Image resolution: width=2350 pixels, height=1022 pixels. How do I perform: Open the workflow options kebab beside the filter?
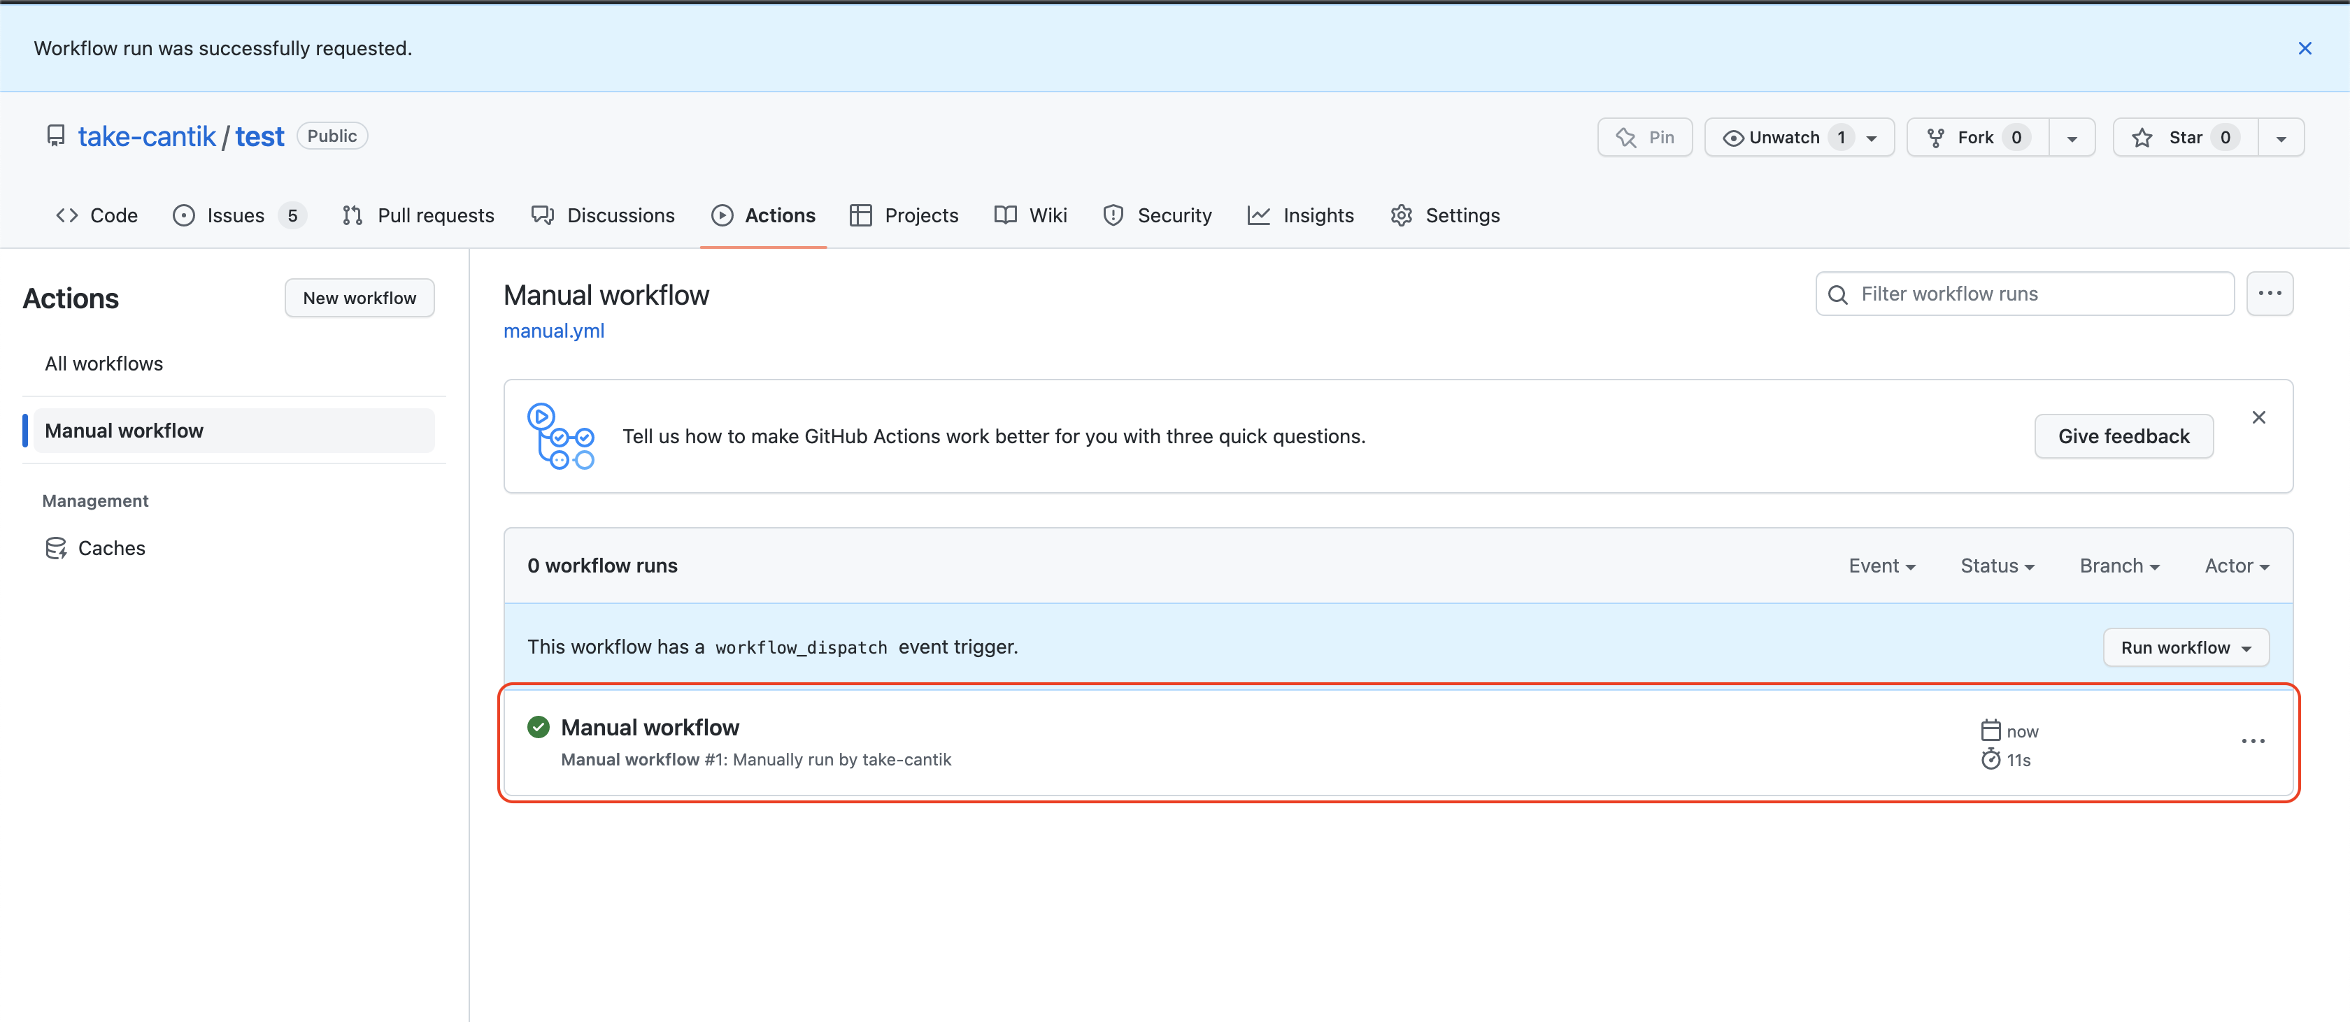click(2269, 294)
